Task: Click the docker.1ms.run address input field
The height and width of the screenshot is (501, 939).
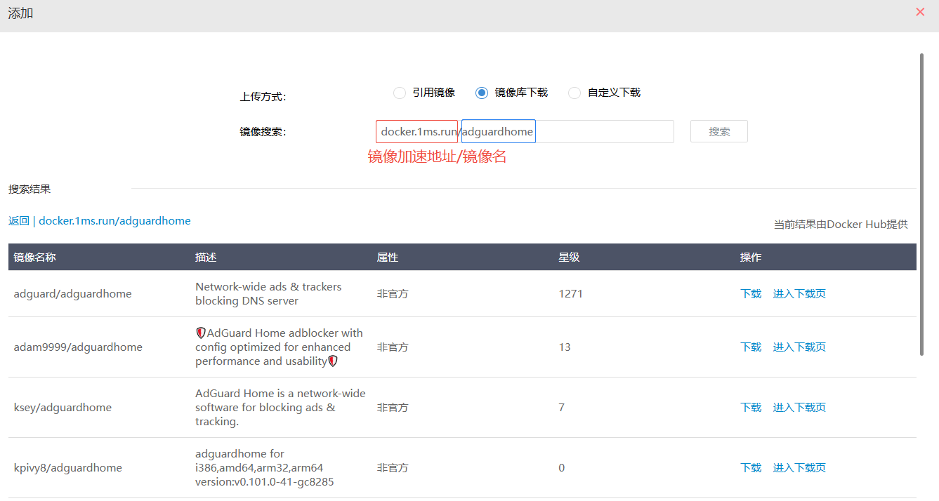Action: point(416,132)
